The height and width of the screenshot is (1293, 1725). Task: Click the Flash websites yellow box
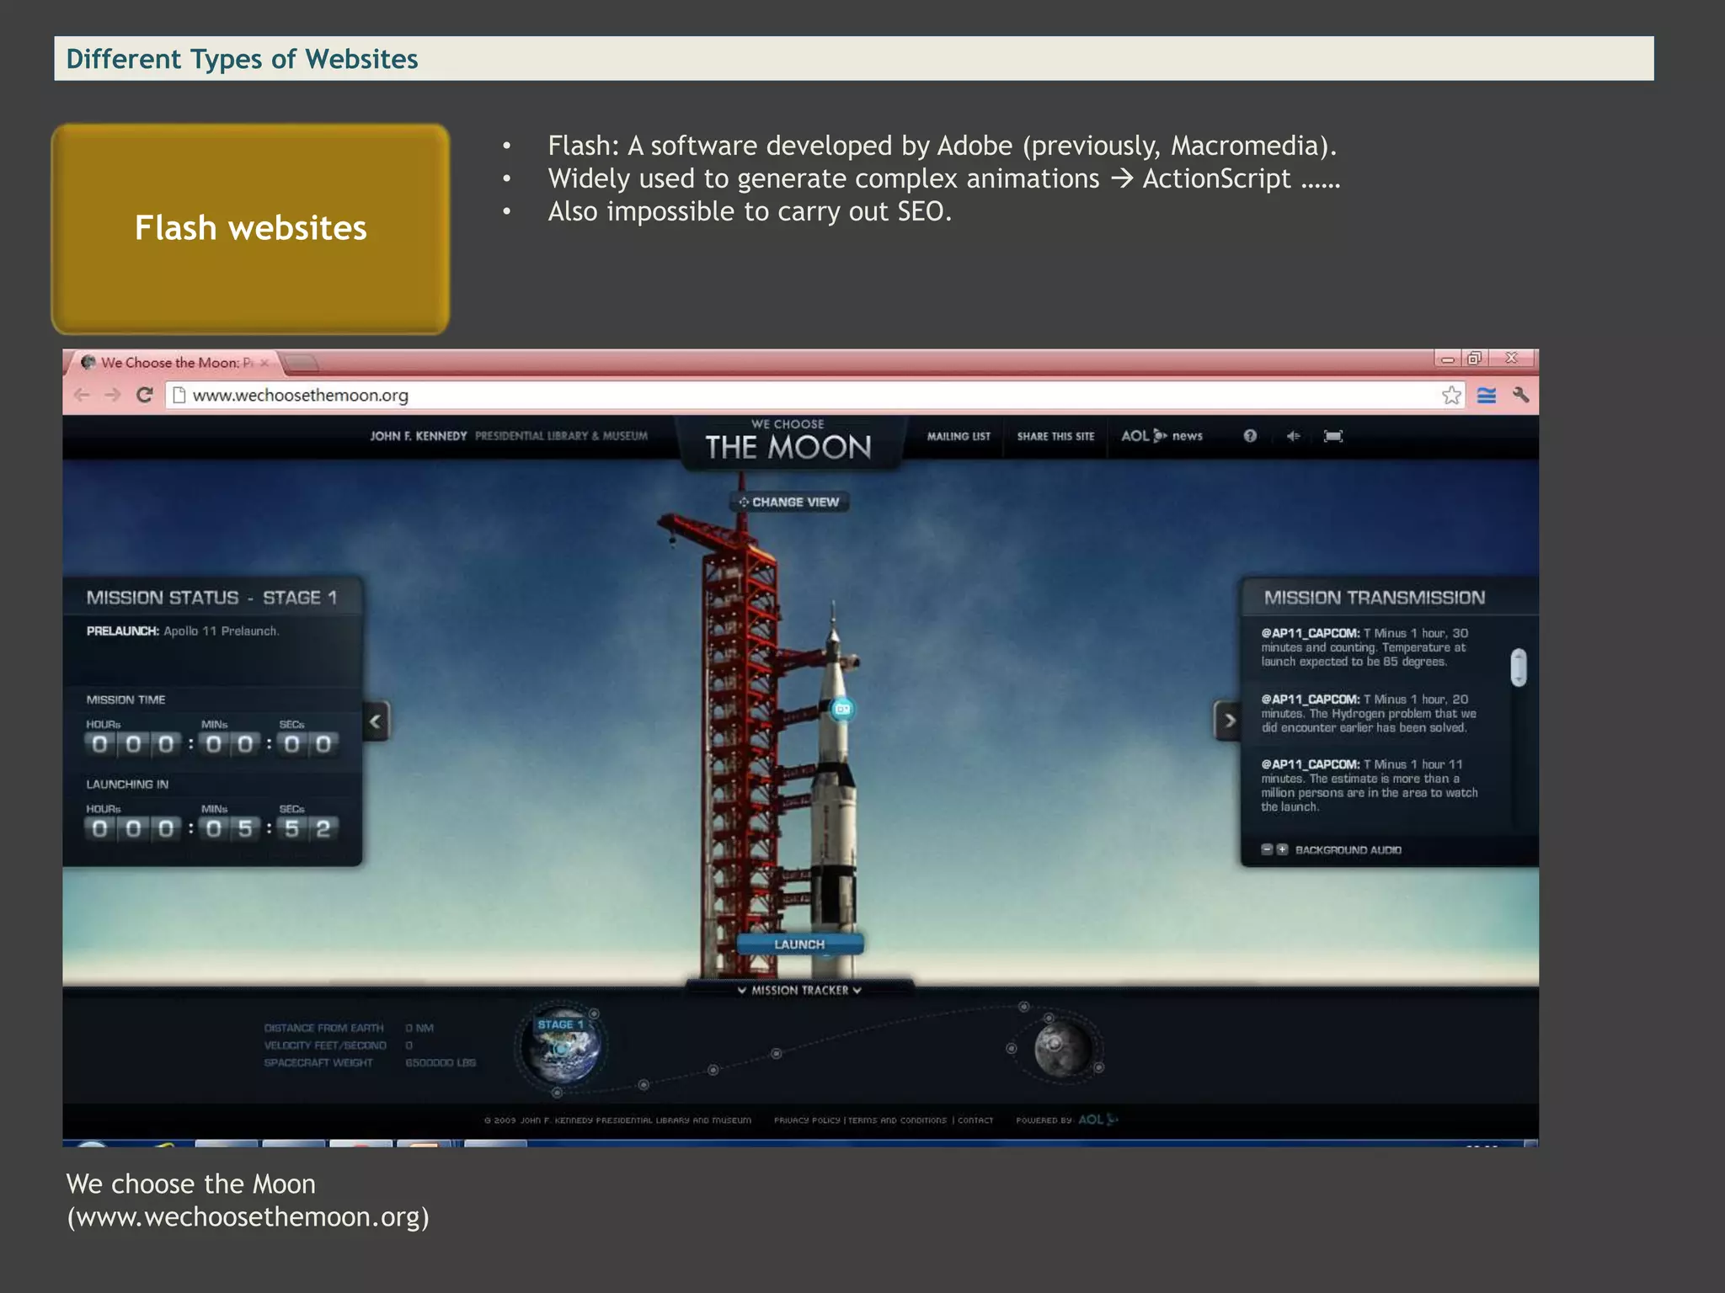[250, 229]
